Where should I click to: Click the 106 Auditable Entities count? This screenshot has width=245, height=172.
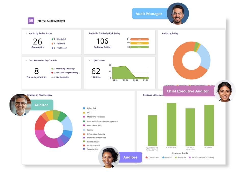(102, 41)
